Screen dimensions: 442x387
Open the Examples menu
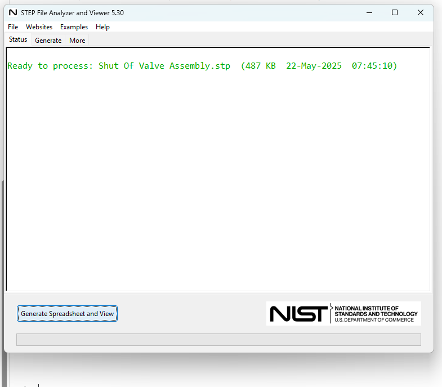[74, 27]
